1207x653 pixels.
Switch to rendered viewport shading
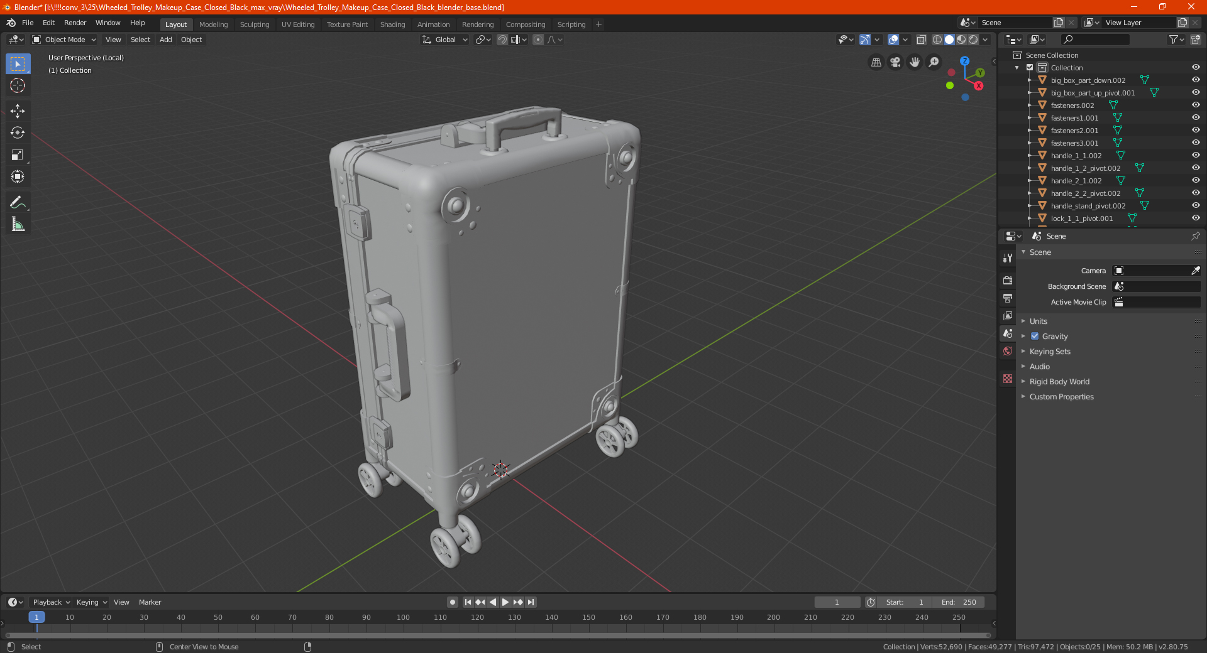pos(973,40)
